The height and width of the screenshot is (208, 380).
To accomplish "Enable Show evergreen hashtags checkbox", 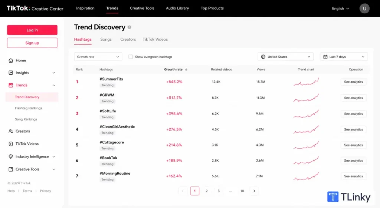I will pos(131,57).
